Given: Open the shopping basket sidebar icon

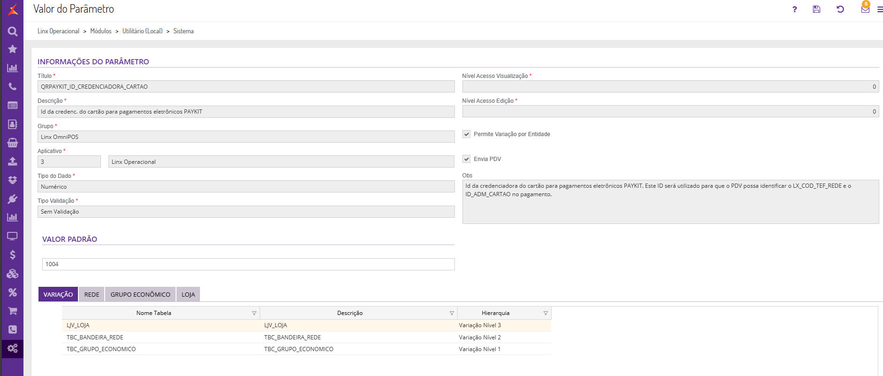Looking at the screenshot, I should point(13,143).
